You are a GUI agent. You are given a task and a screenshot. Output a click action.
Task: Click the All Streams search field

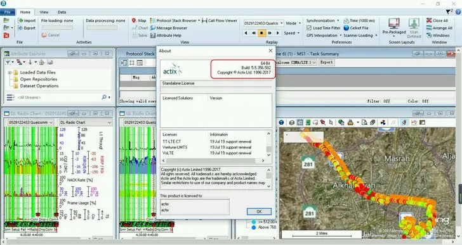[x=58, y=97]
